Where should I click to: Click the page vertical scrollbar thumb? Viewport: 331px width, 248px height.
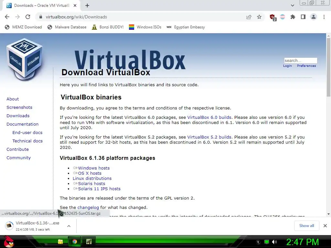tap(328, 67)
